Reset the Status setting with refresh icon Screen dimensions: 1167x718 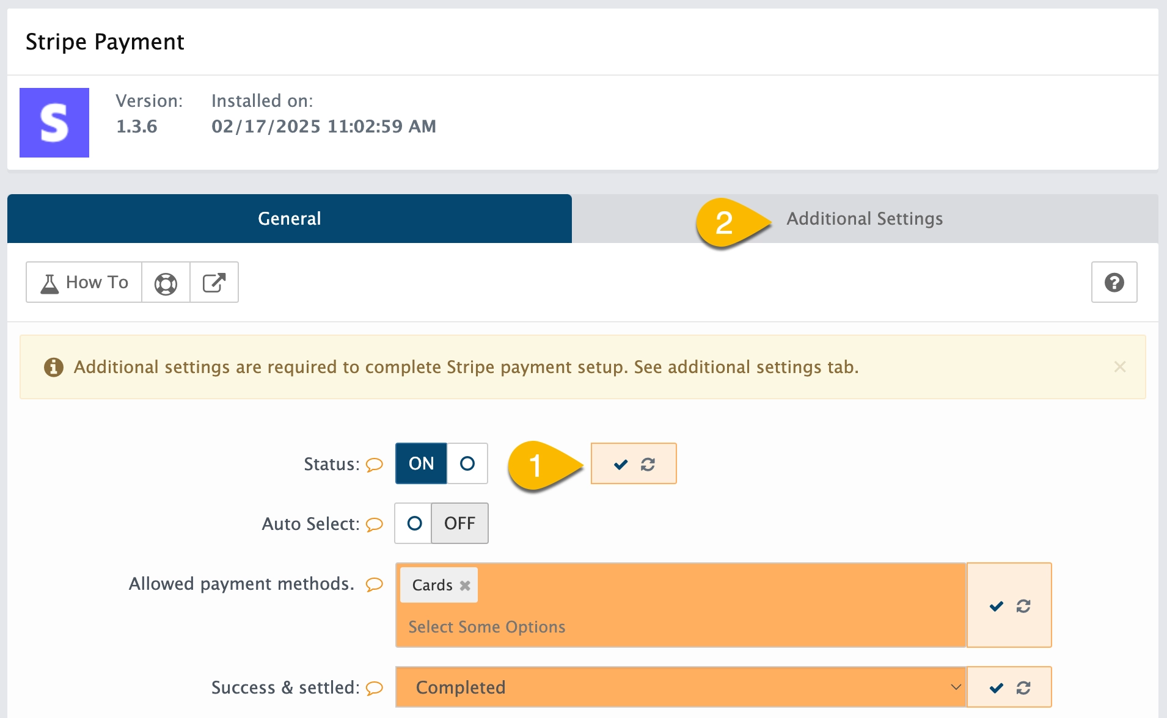(648, 465)
